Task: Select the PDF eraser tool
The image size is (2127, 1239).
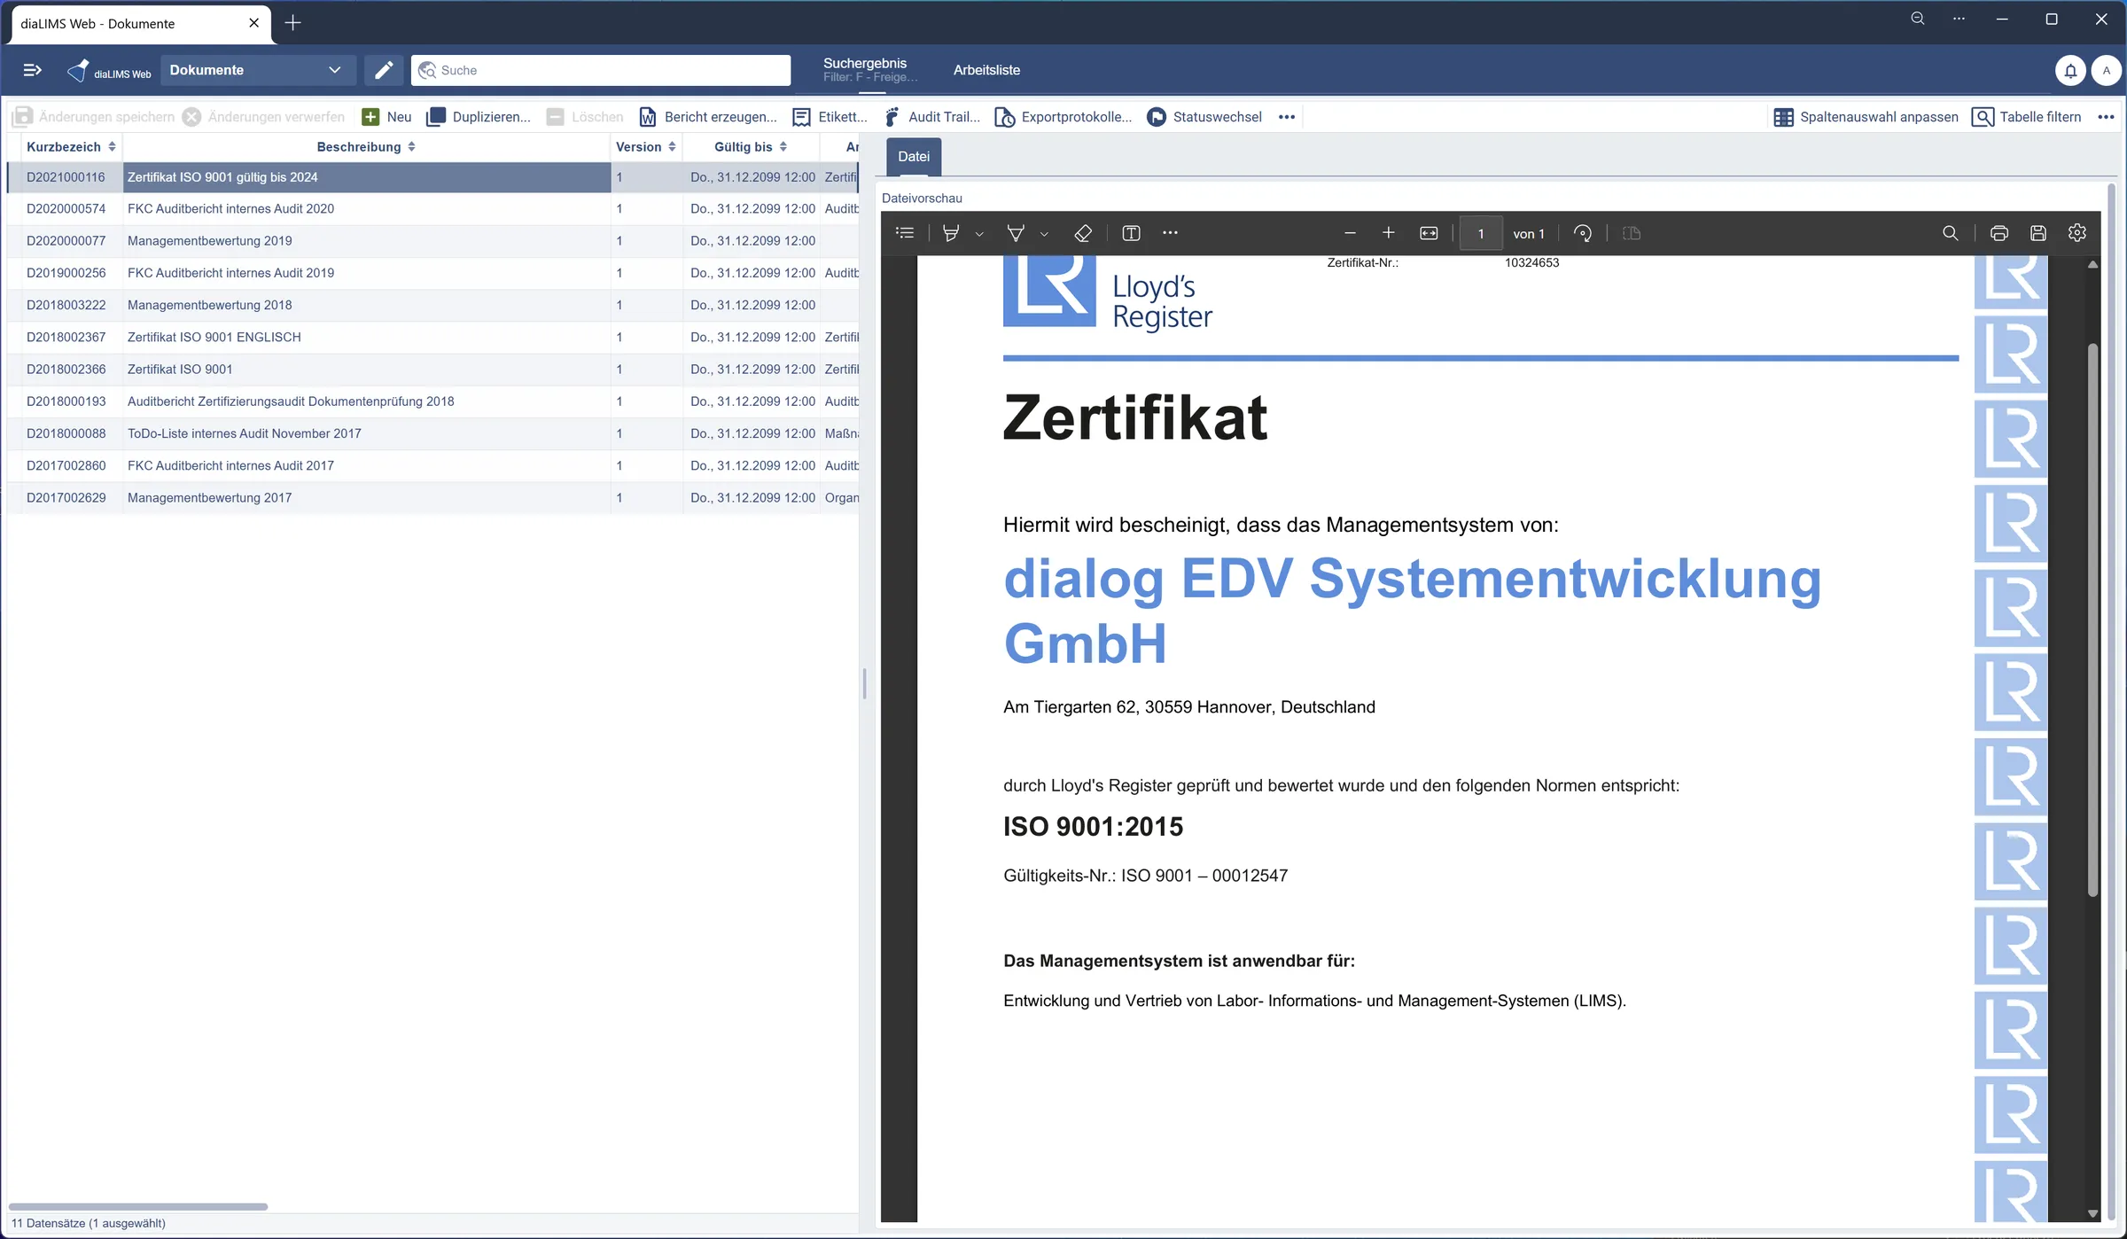Action: click(x=1082, y=233)
